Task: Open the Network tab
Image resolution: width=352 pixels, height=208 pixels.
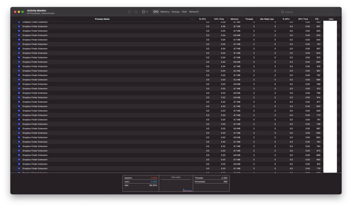Action: (193, 12)
